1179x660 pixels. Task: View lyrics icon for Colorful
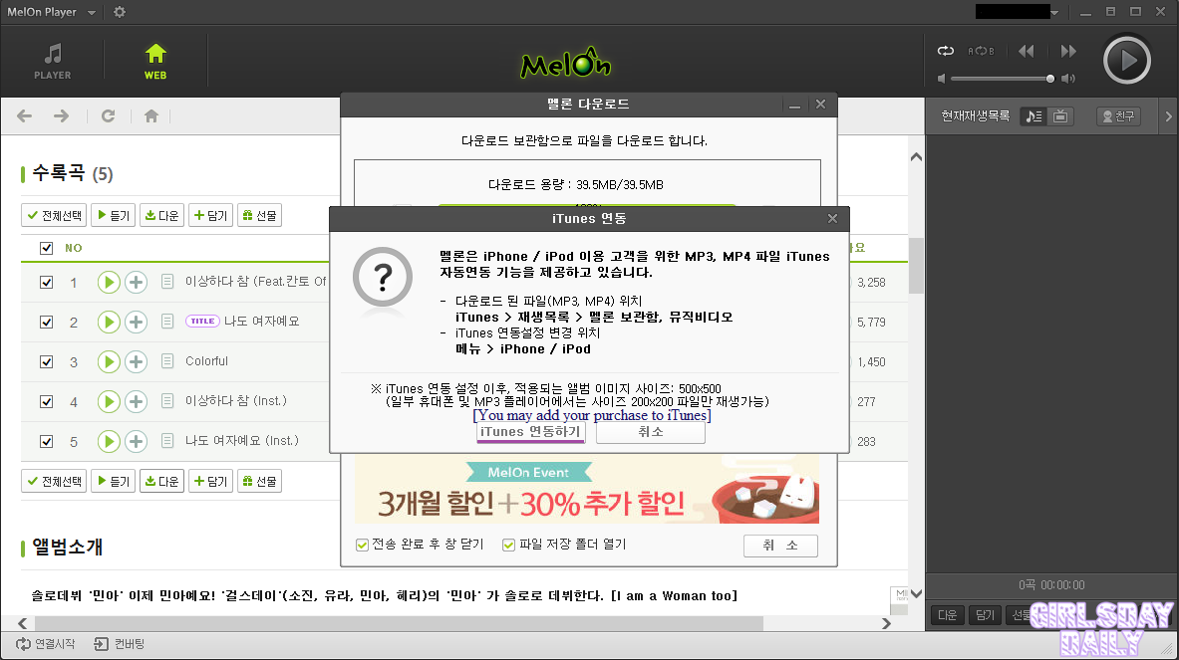(x=167, y=361)
